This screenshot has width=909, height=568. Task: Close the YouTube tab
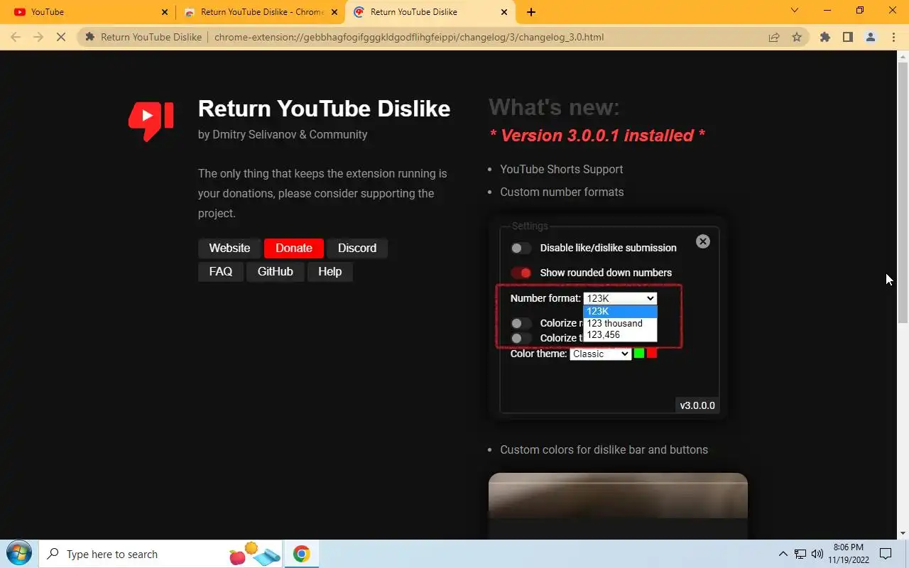point(165,12)
